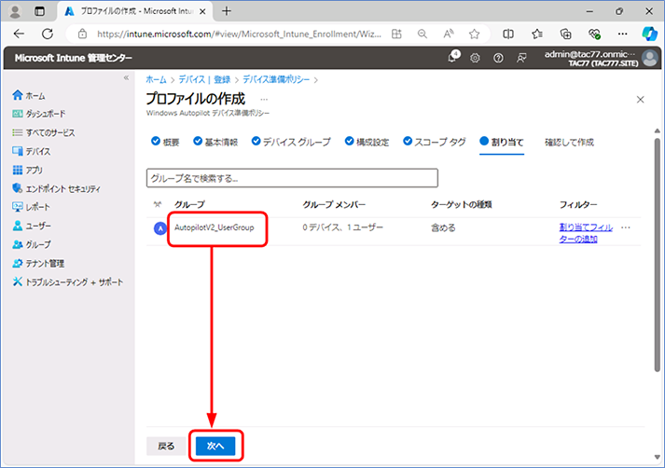Collapse the left navigation menu
This screenshot has height=468, width=665.
(126, 77)
